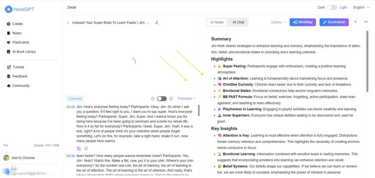Open the Translate dropdown
The image size is (375, 178).
[x=186, y=99]
